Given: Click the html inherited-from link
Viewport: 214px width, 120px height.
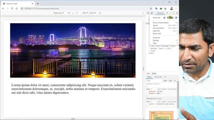Looking at the screenshot, I should point(159,99).
